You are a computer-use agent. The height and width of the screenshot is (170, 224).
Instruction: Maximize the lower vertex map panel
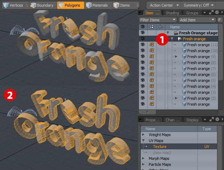(x=211, y=120)
